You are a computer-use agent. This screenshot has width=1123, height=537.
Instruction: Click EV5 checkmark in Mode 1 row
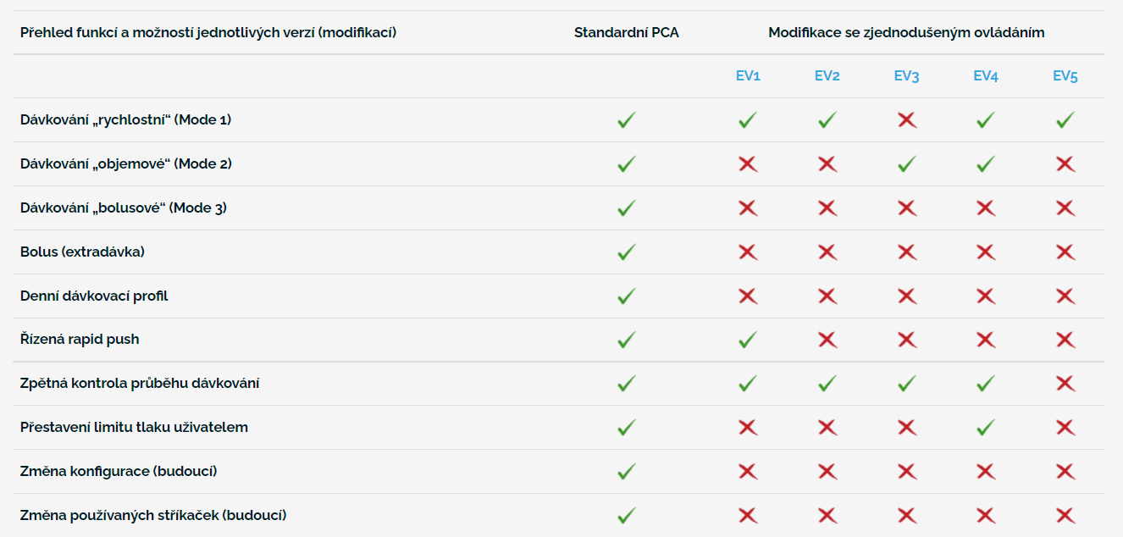[1065, 120]
